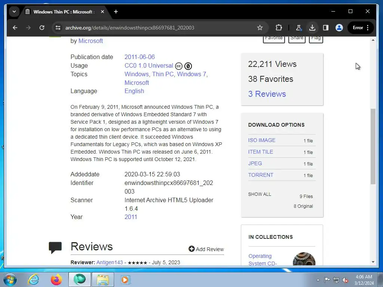Download the TORRENT file
This screenshot has width=383, height=287.
[260, 175]
